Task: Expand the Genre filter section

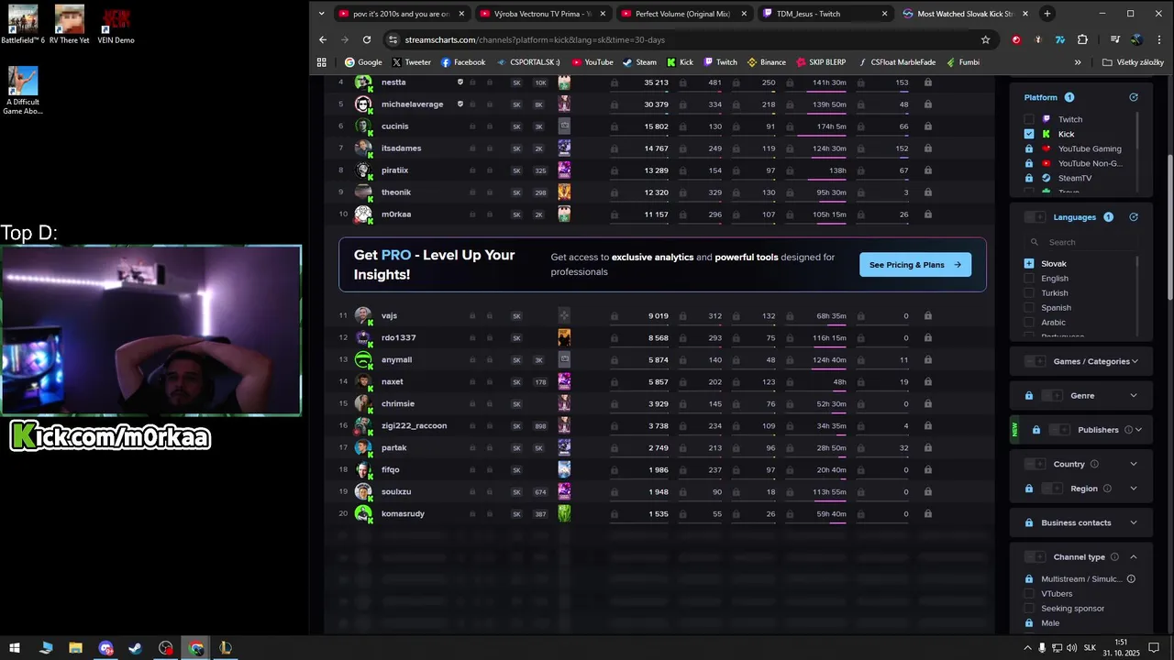Action: 1134,396
